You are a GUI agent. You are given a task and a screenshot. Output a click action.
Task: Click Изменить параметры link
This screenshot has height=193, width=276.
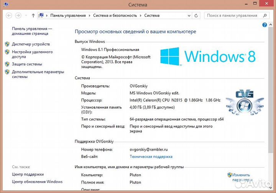click(242, 177)
